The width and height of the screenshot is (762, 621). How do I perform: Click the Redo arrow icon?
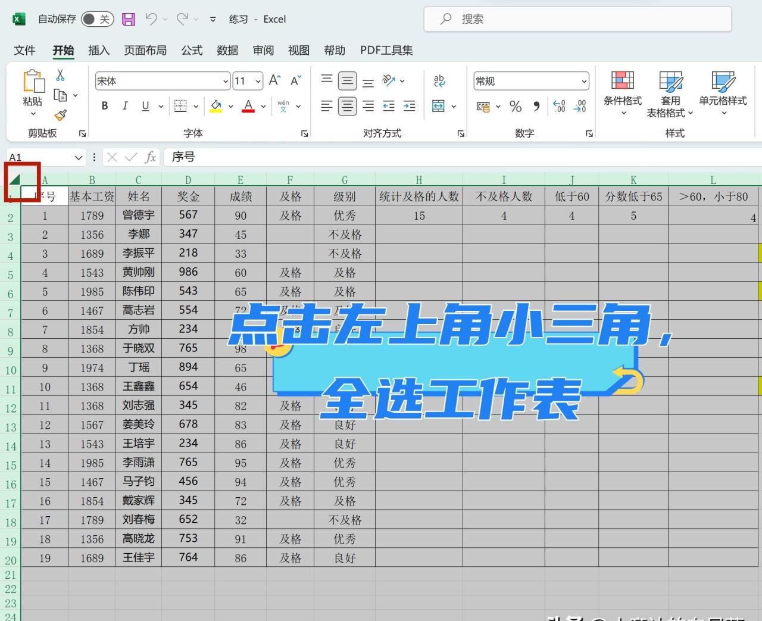[x=183, y=19]
